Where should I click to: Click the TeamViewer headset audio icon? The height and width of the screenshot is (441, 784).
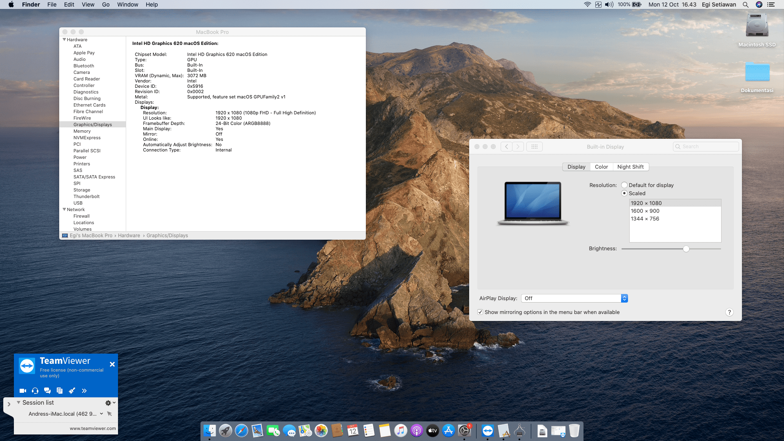point(35,391)
